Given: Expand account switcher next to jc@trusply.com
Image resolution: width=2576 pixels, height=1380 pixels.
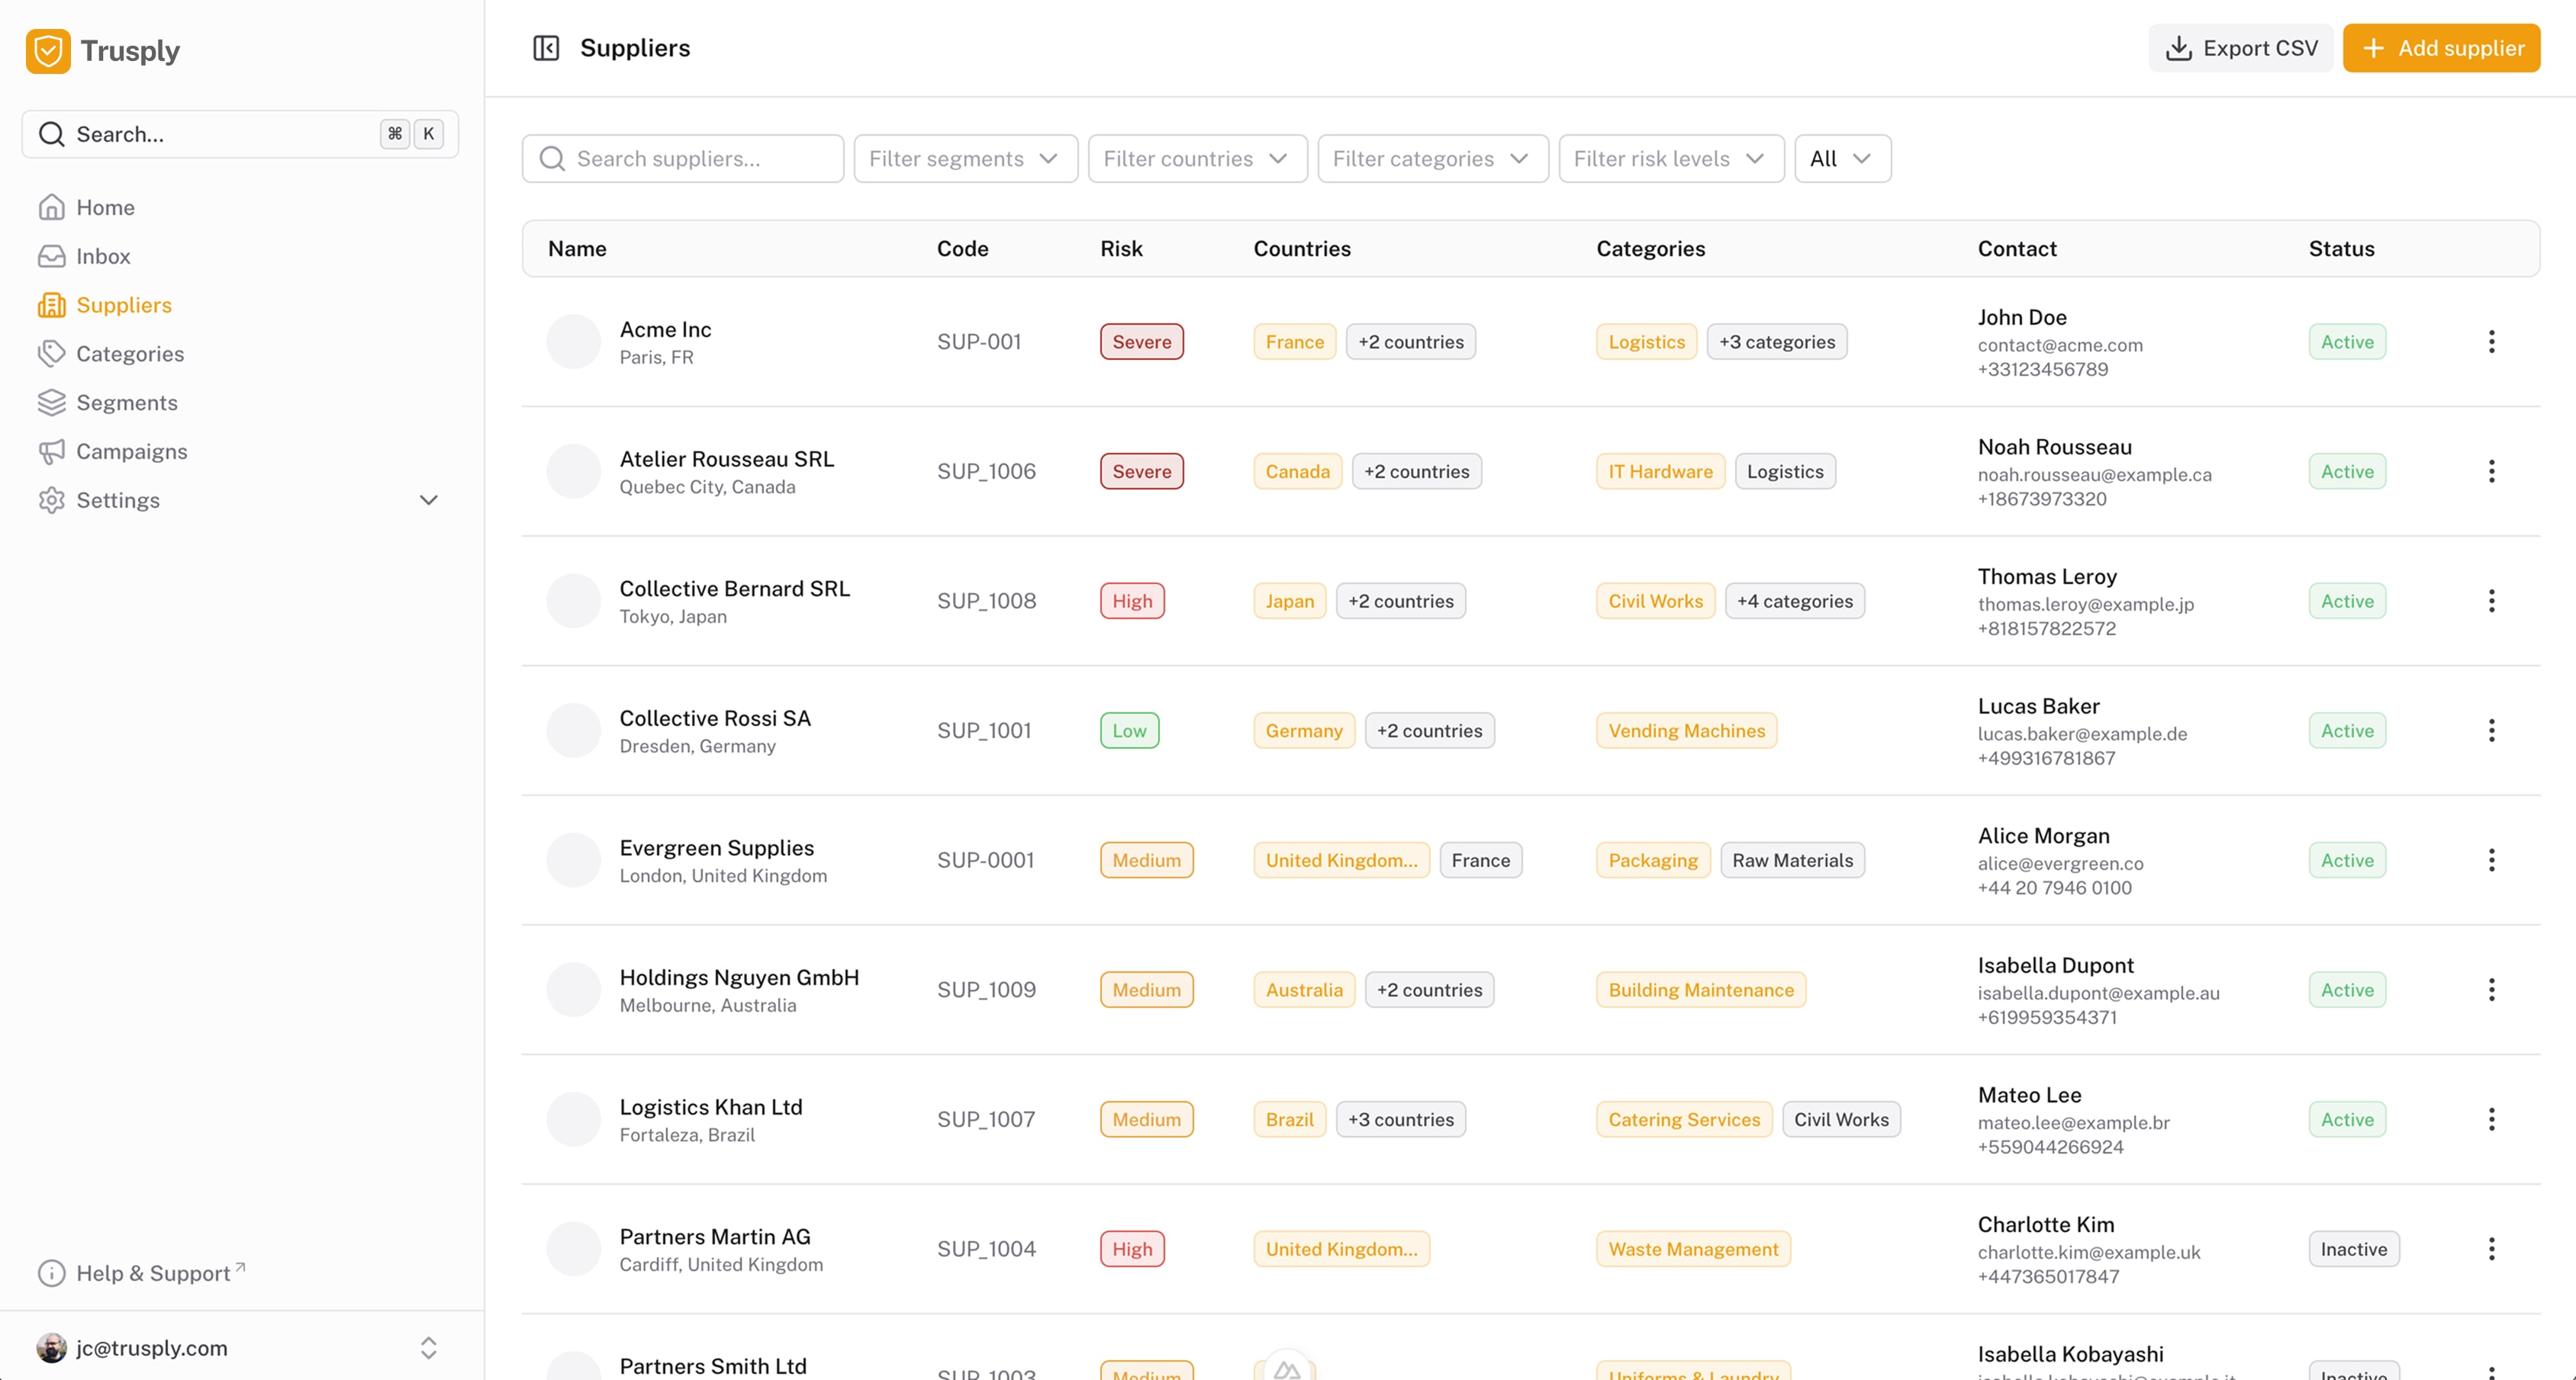Looking at the screenshot, I should point(428,1348).
